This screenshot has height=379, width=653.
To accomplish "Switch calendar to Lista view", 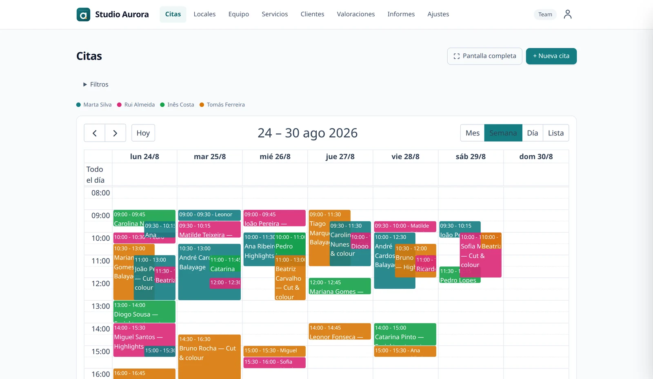I will (x=556, y=133).
